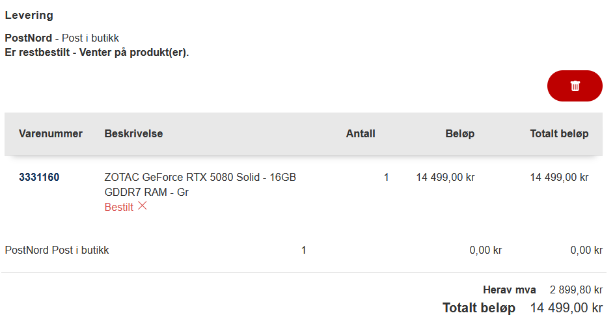The image size is (615, 324).
Task: Click the product unit price 14 499,00 kr
Action: coord(445,178)
